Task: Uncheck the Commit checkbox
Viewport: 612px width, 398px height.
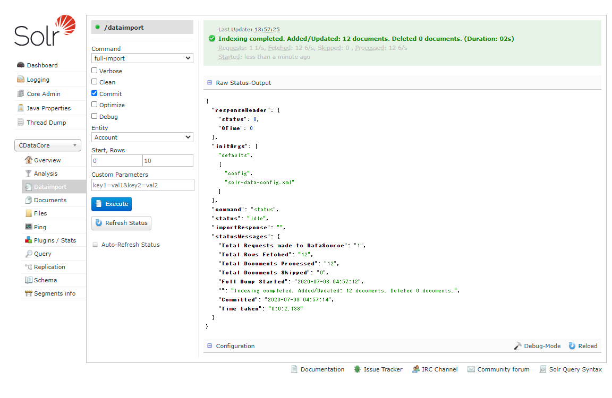Action: tap(95, 93)
